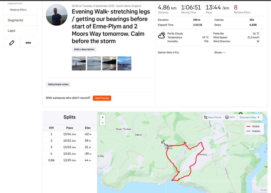Click the partly cloudy weather icon
Viewport: 271px width, 193px height.
(162, 36)
